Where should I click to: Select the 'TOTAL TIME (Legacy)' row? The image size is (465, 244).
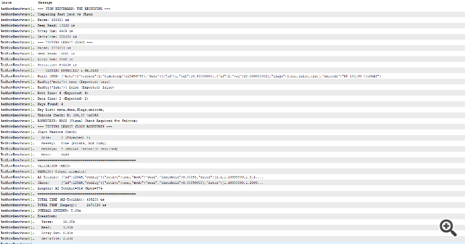[232, 205]
